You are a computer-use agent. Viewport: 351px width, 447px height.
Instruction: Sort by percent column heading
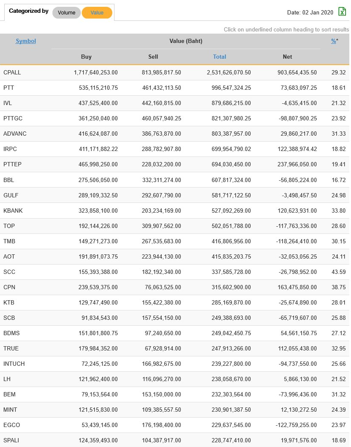[x=334, y=41]
